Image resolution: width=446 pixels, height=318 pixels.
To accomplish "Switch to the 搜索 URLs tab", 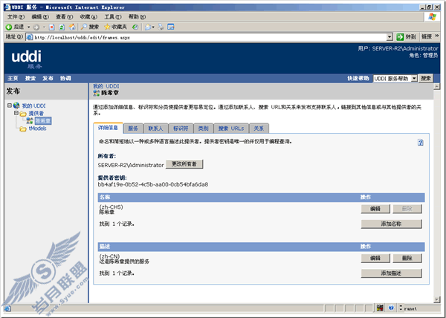I will pos(231,129).
